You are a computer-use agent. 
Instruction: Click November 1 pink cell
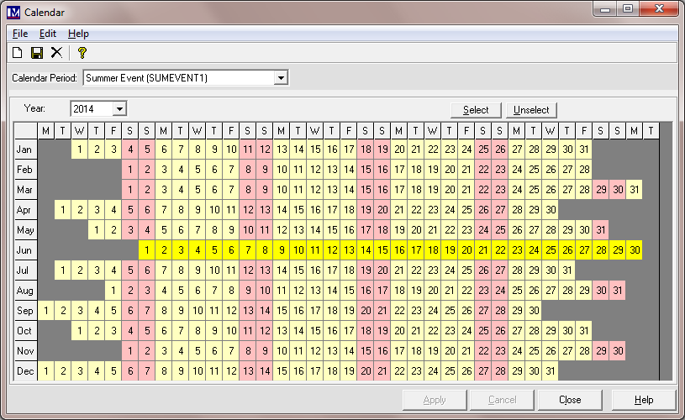(x=130, y=350)
